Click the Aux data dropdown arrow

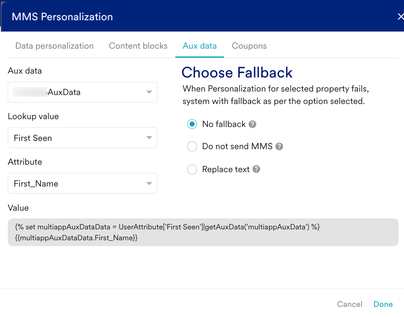pos(149,92)
